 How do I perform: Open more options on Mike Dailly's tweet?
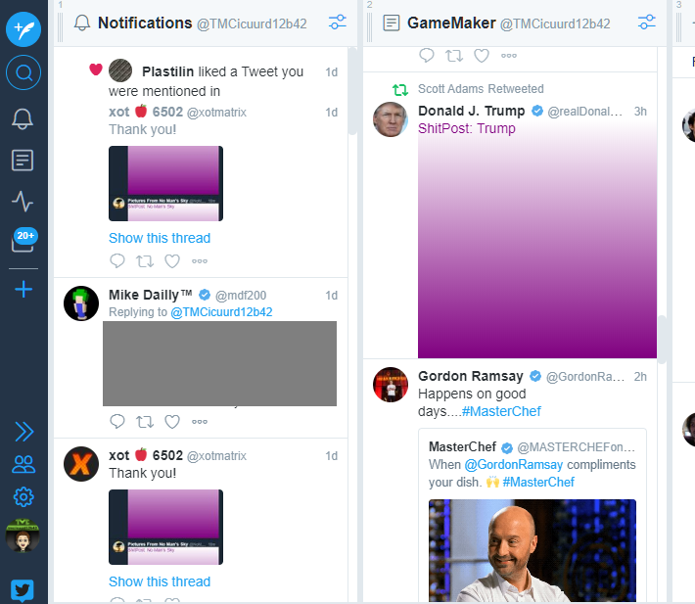(200, 421)
